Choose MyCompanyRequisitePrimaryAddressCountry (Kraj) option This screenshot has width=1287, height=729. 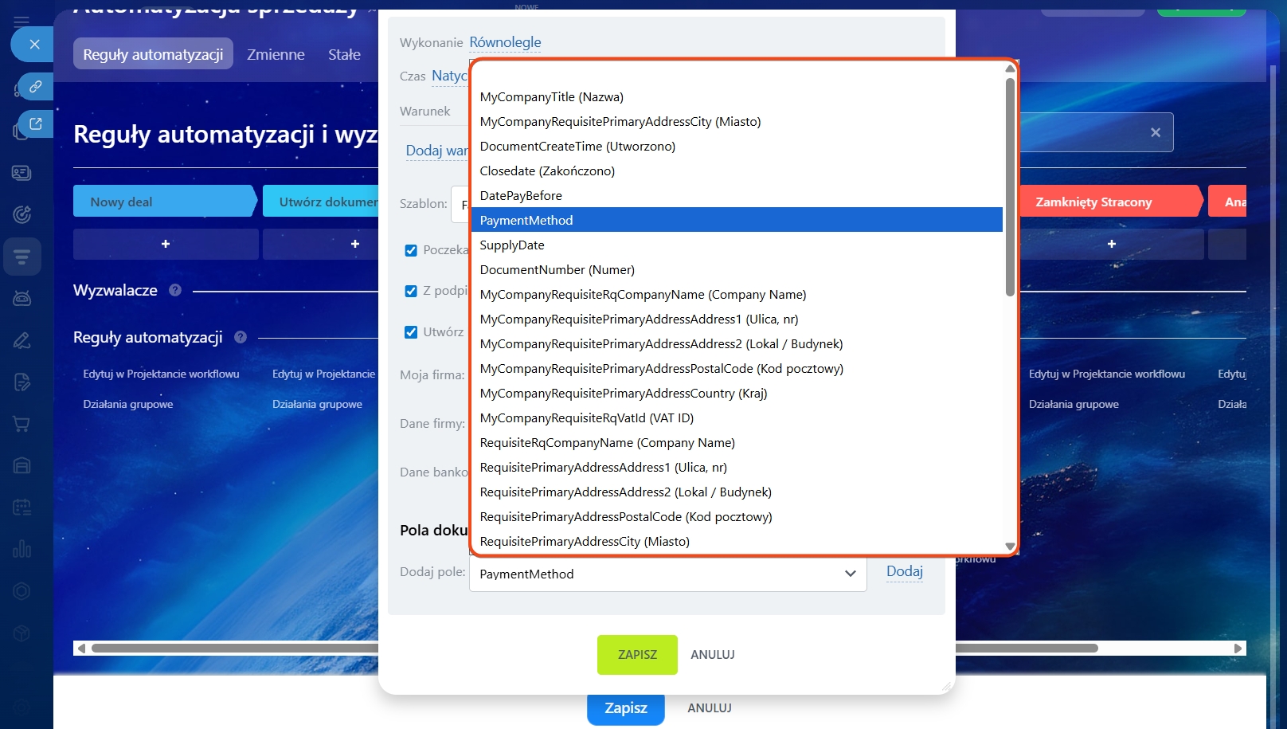(737, 394)
